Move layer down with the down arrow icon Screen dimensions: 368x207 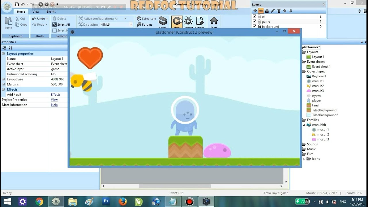[291, 11]
